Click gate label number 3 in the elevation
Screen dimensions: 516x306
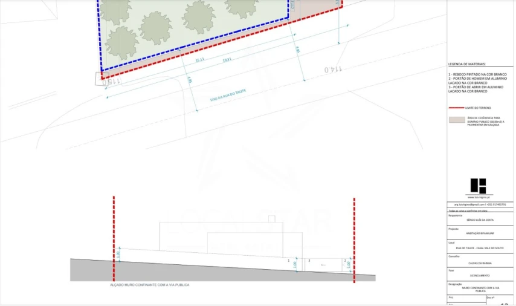[309, 261]
